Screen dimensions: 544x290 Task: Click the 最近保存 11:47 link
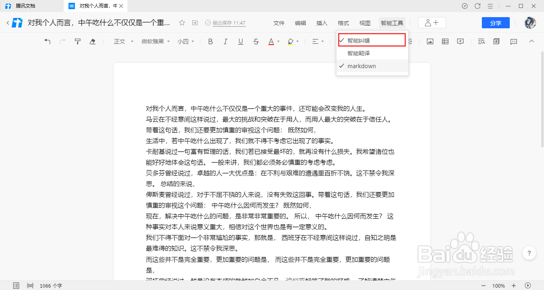(x=229, y=23)
